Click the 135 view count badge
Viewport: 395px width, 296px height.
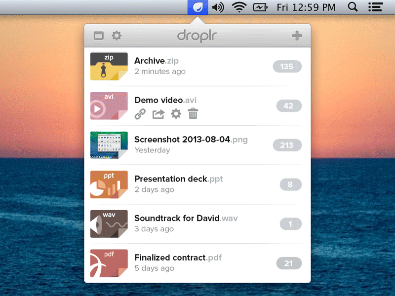[x=287, y=67]
